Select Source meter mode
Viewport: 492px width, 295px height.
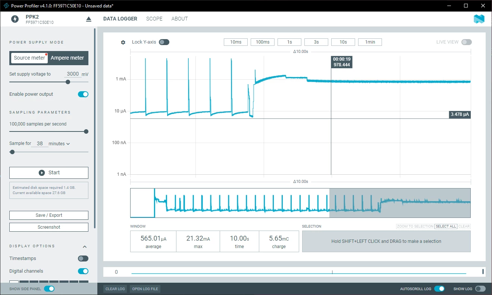29,58
